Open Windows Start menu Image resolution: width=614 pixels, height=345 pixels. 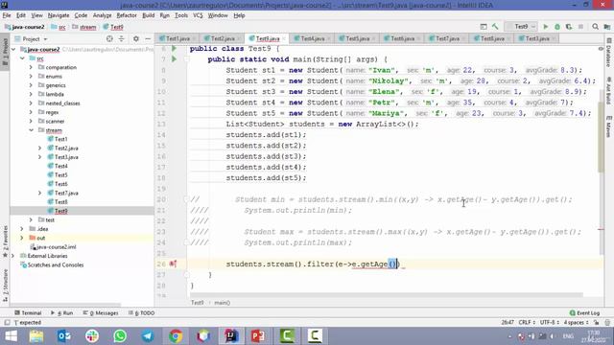click(11, 336)
